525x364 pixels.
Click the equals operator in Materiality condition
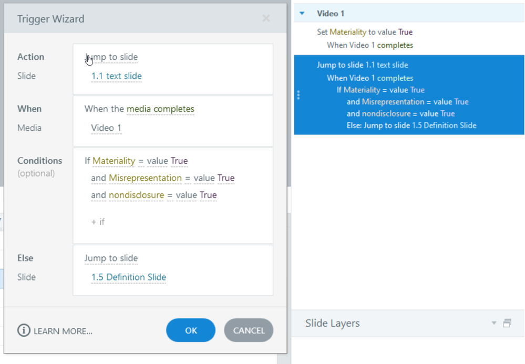point(141,161)
